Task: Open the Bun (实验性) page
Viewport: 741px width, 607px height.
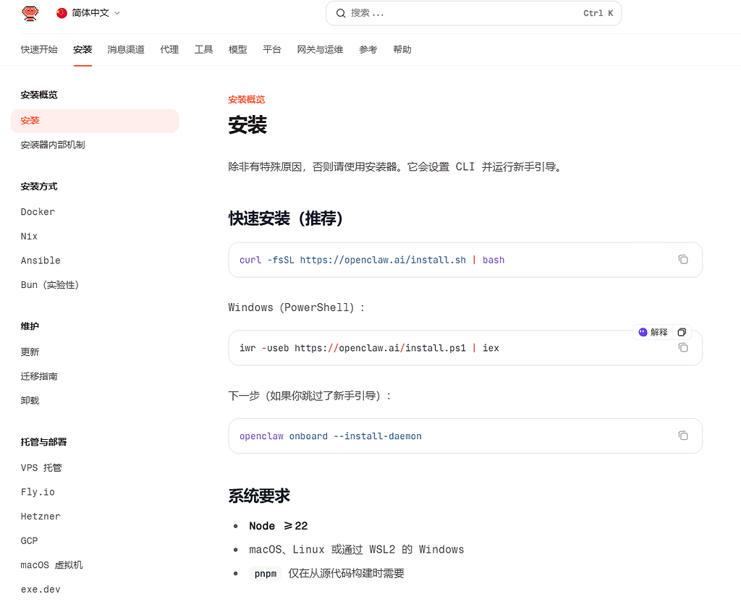Action: (50, 285)
